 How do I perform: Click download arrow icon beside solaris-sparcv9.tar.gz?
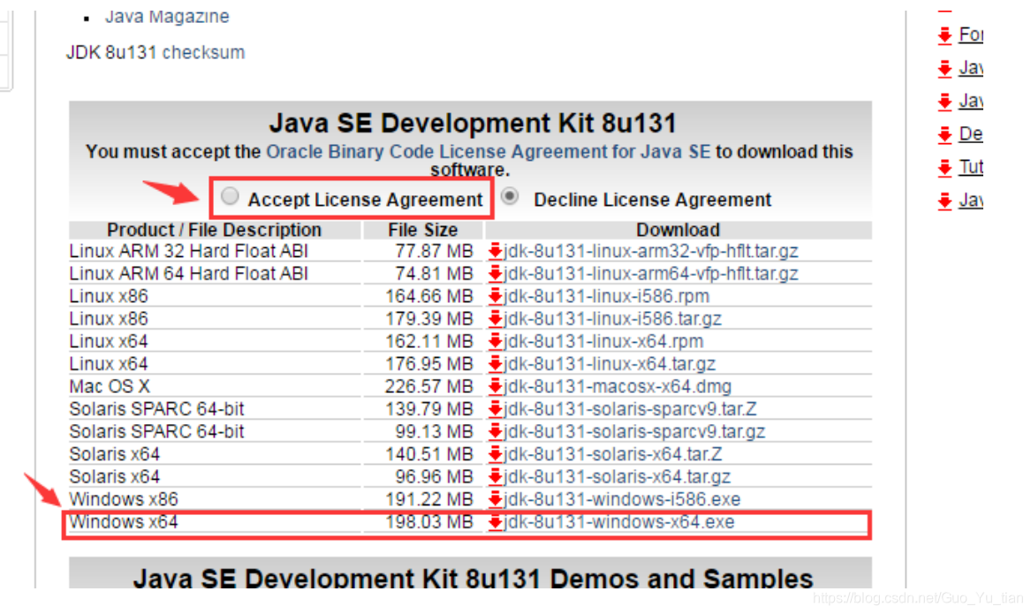pos(496,431)
